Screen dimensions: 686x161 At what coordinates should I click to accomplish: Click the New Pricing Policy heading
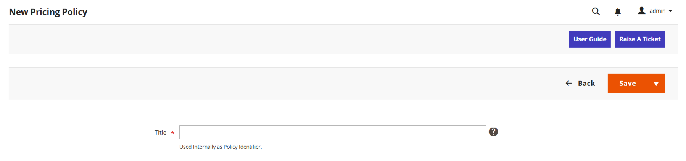48,12
